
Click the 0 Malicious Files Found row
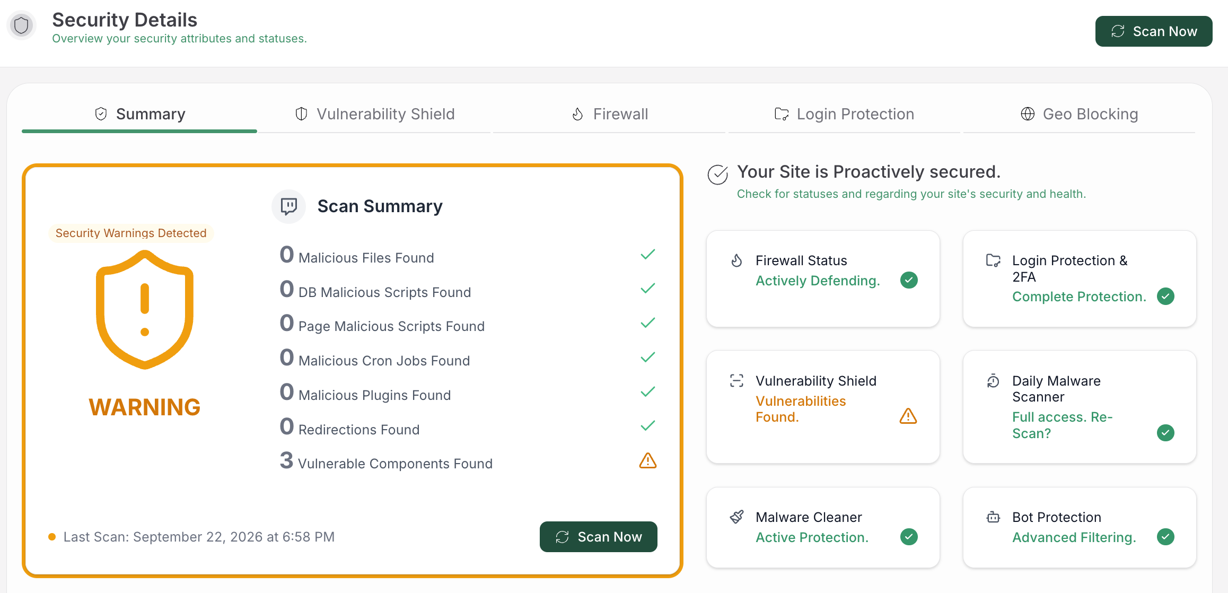[x=468, y=255]
